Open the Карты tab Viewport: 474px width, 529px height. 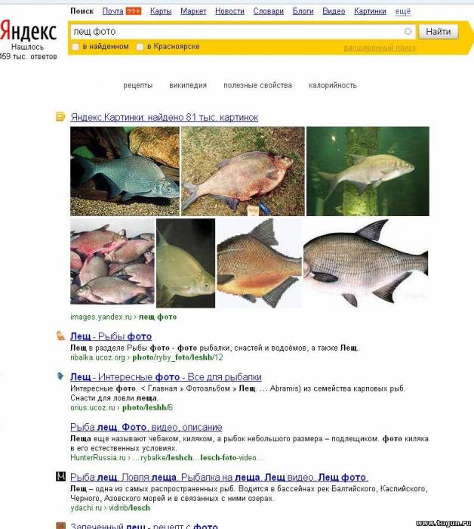pyautogui.click(x=161, y=11)
